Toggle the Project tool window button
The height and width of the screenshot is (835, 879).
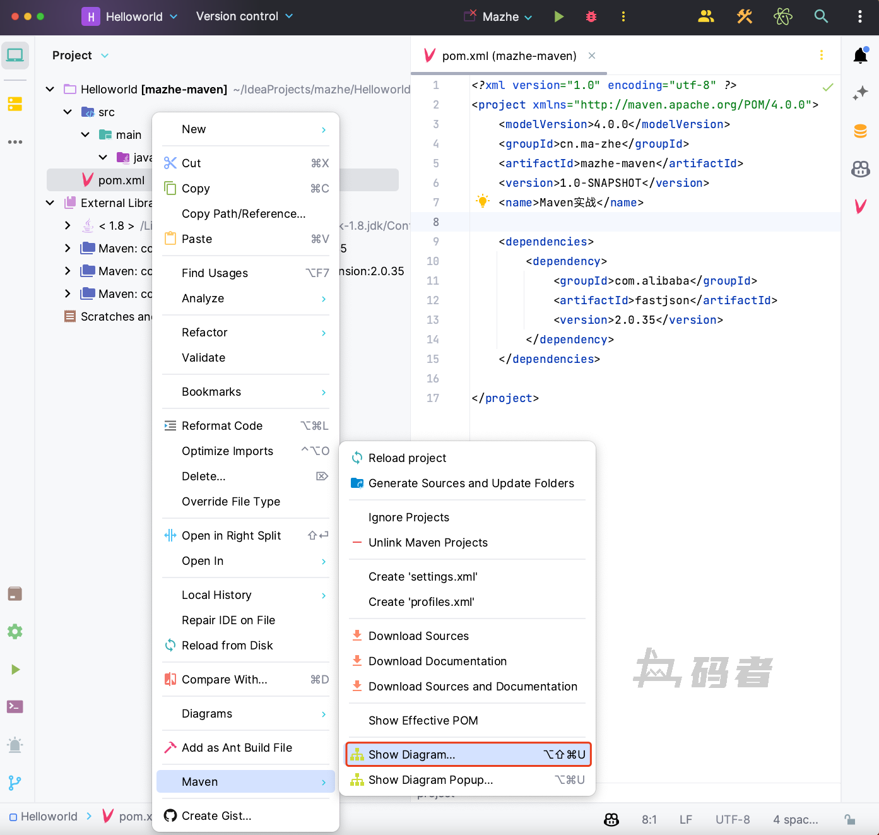[x=15, y=56]
